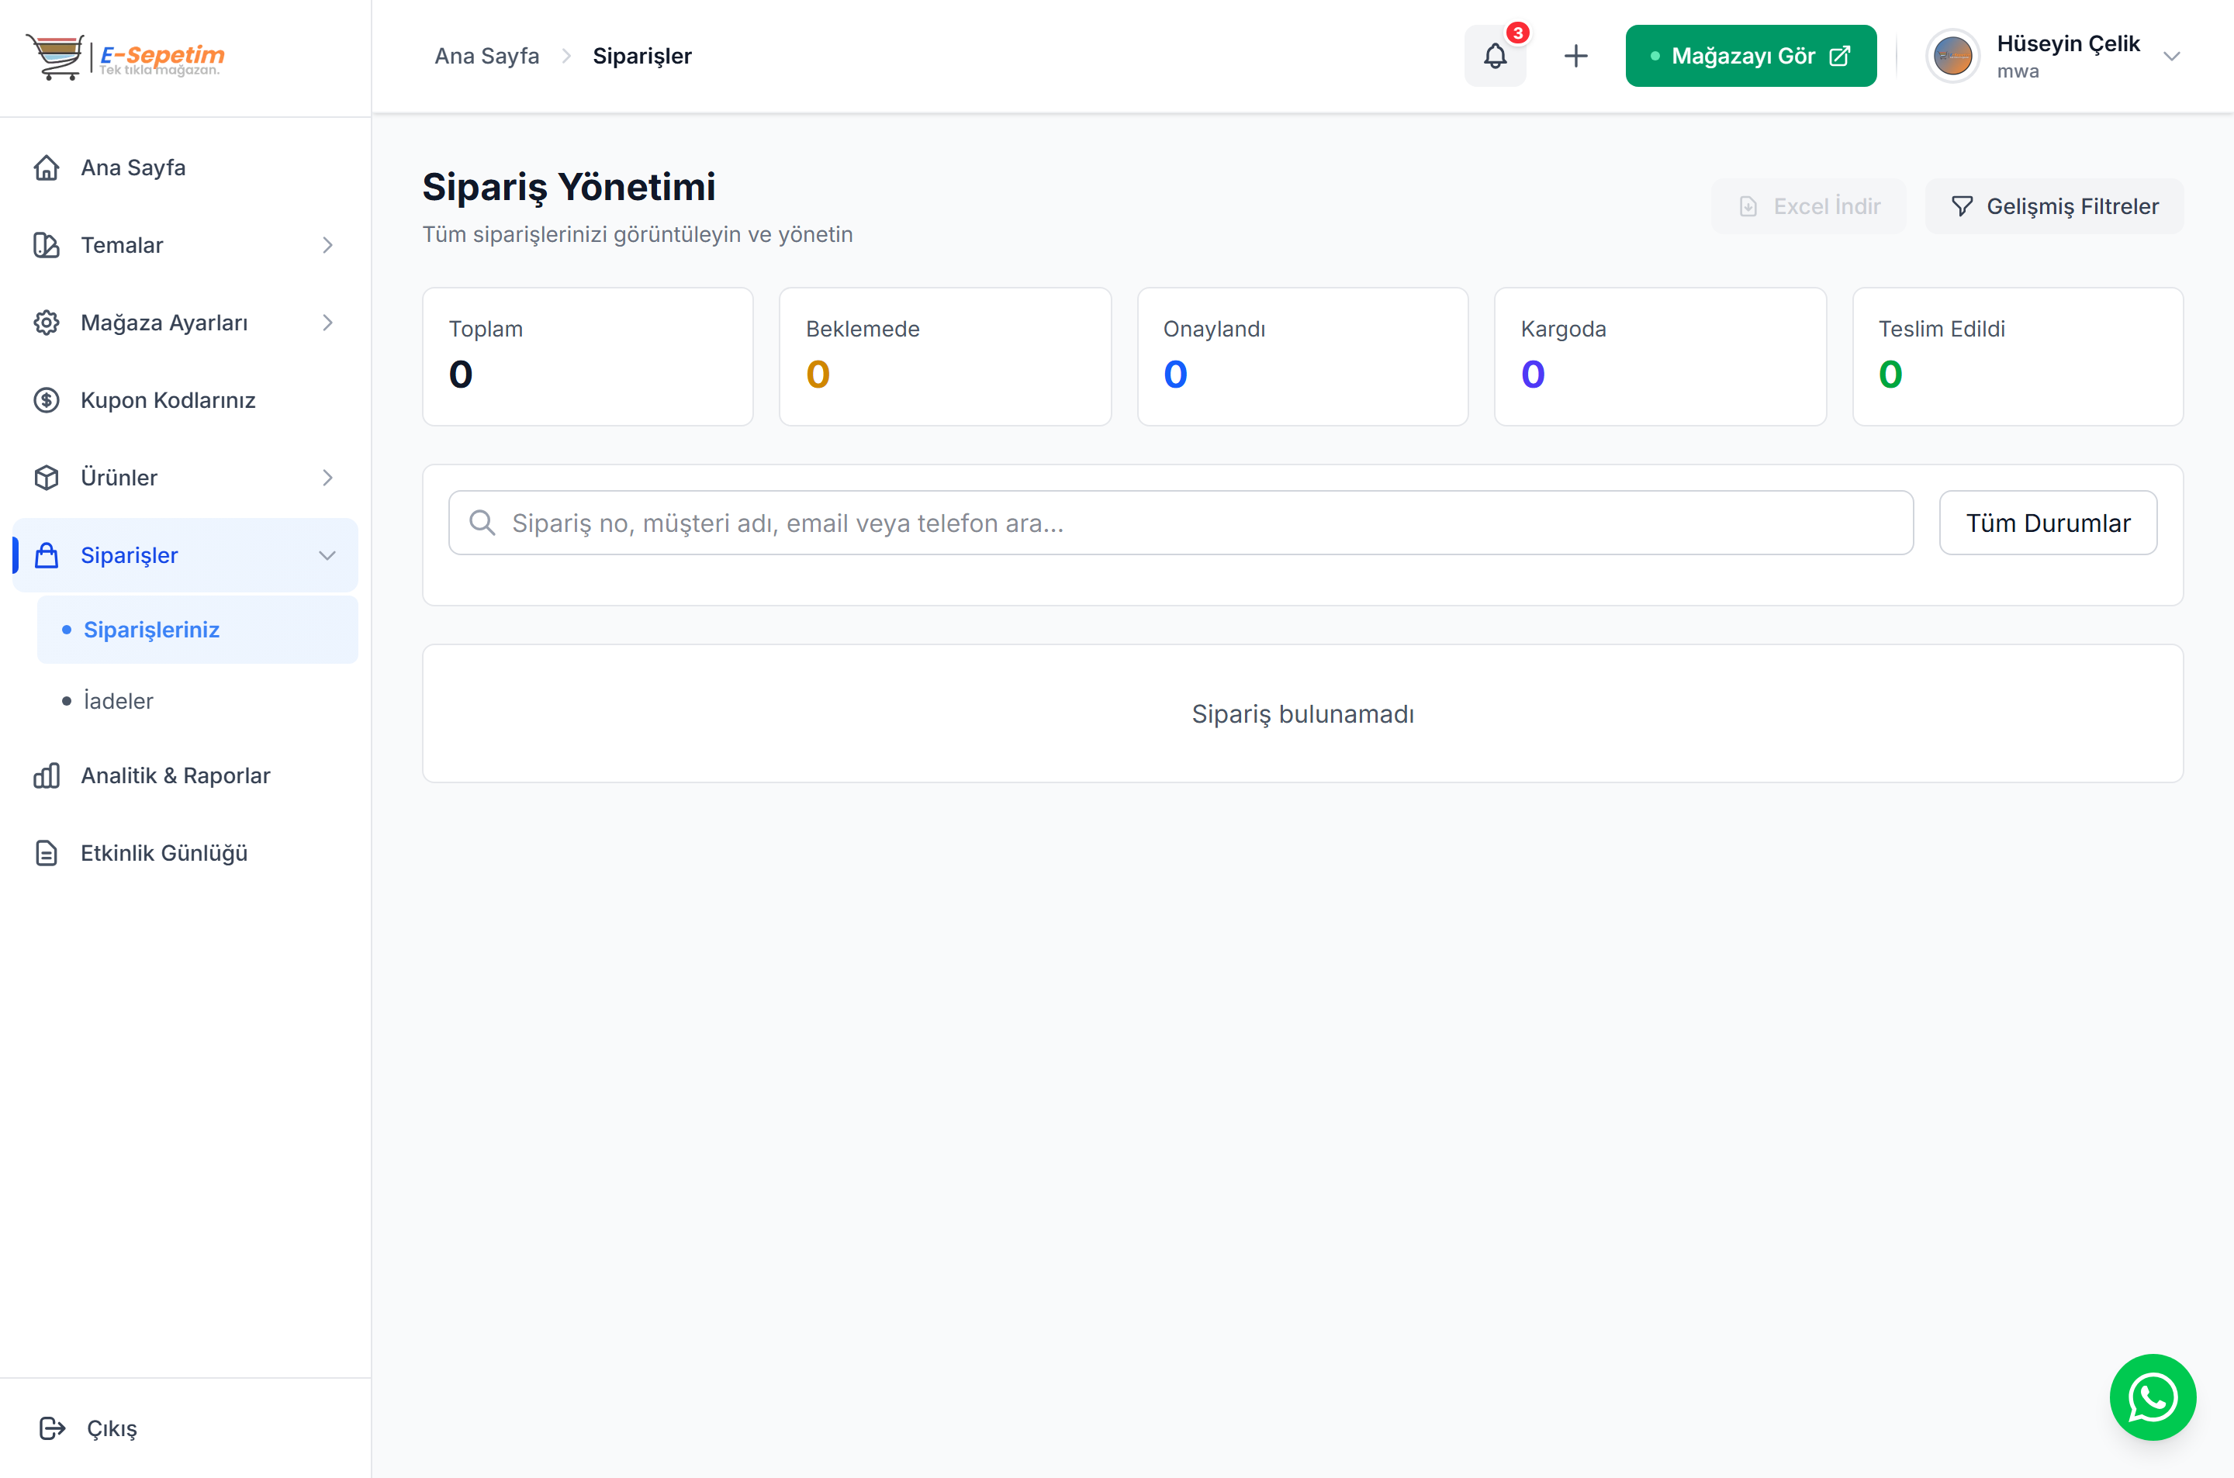Click the Kargoda stat card

[1660, 356]
